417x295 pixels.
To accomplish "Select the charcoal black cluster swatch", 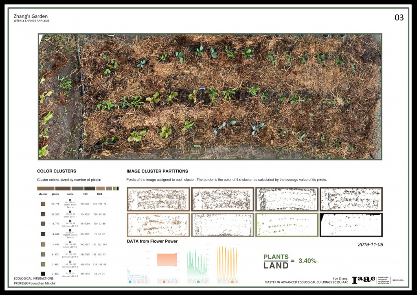I will (x=43, y=275).
